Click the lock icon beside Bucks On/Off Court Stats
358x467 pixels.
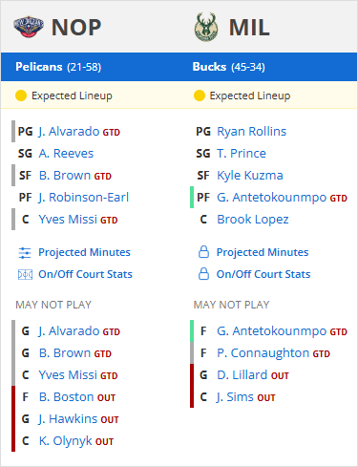click(x=203, y=274)
